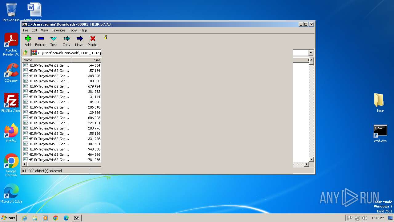Open the File menu
Screen dimensions: 394x222
coord(26,30)
